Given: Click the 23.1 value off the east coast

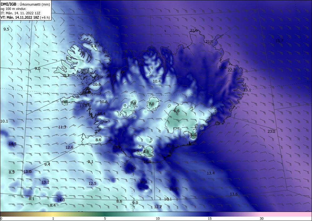Looking at the screenshot, I should point(247,90).
